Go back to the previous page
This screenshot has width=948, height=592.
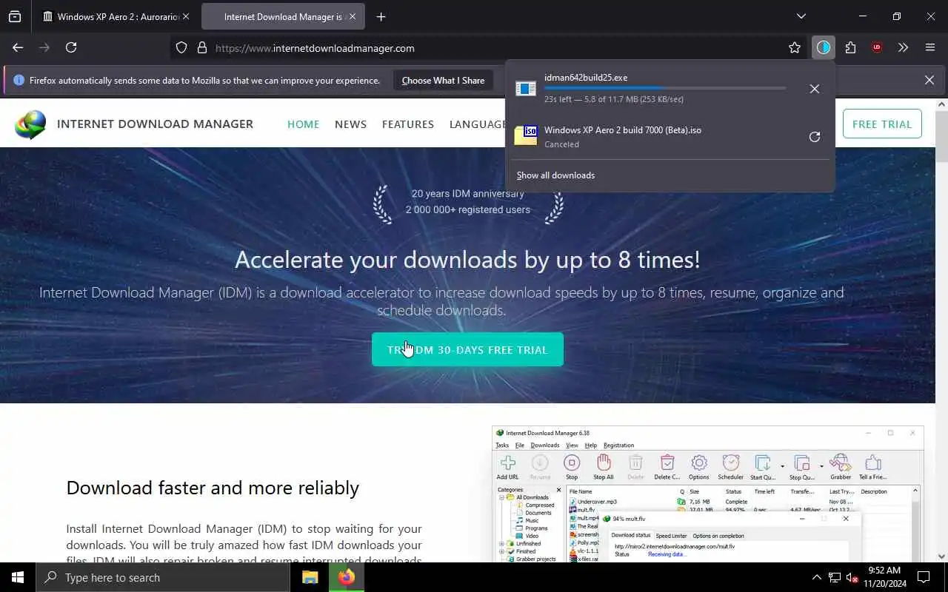18,47
